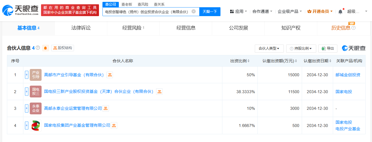Open equity structure icon for 国家电投集团产业基金管理有限公司

(x=114, y=125)
